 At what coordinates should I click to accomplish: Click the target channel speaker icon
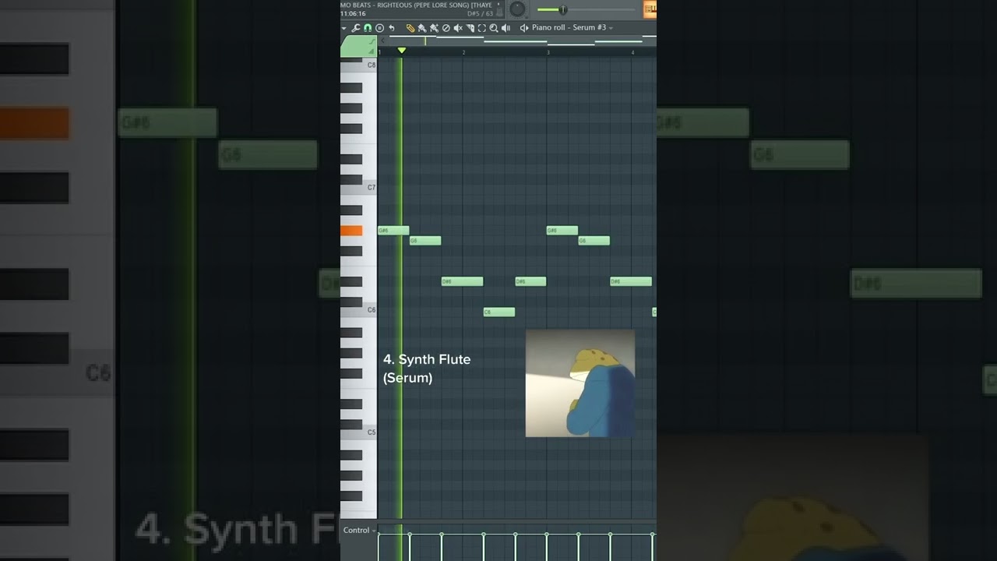coord(524,28)
